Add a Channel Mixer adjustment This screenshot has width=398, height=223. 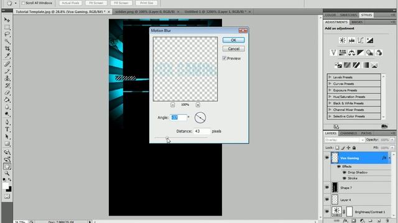point(379,53)
